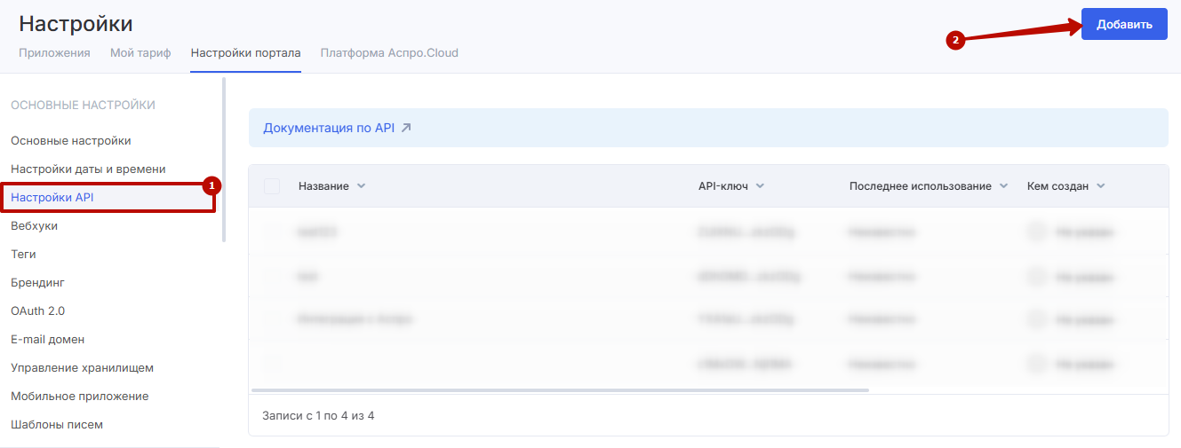This screenshot has height=448, width=1181.
Task: Switch to the Приложения tab
Action: (54, 52)
